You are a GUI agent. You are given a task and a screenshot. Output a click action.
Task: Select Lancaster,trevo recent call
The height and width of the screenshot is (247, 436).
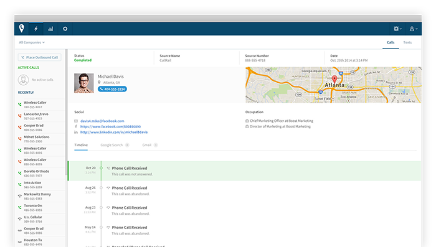(x=40, y=116)
